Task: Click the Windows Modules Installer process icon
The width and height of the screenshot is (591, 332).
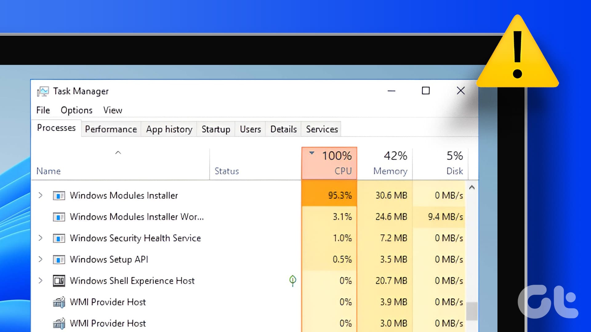Action: (x=59, y=196)
